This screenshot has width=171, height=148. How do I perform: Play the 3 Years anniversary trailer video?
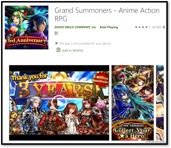click(x=59, y=103)
